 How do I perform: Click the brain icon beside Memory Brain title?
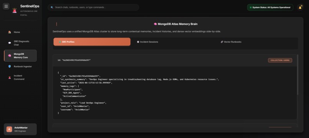155,24
